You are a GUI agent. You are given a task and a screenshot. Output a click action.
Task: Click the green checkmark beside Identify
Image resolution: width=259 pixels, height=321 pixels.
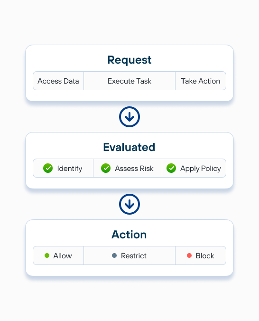(x=48, y=168)
